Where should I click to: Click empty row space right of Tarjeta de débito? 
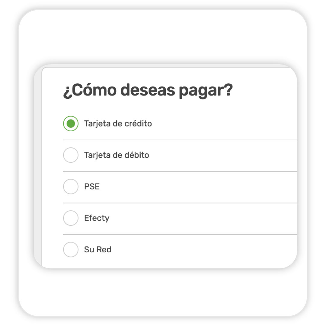pos(223,155)
